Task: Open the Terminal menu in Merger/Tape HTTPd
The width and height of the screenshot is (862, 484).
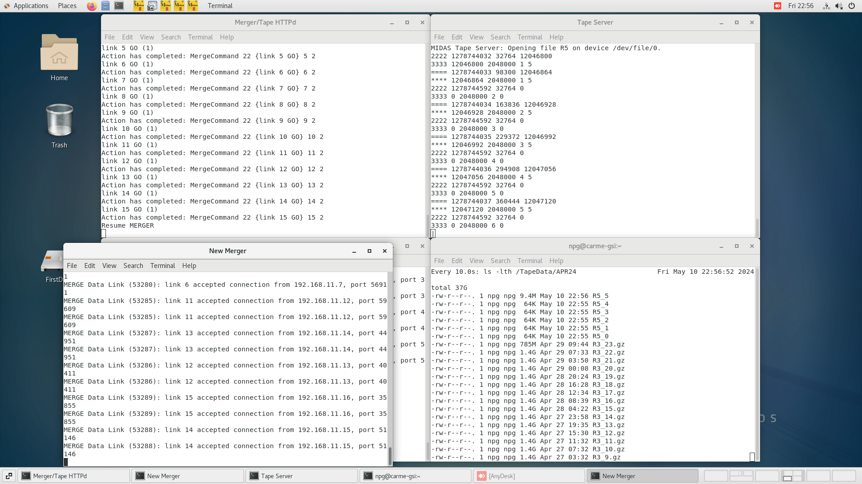Action: [x=200, y=37]
